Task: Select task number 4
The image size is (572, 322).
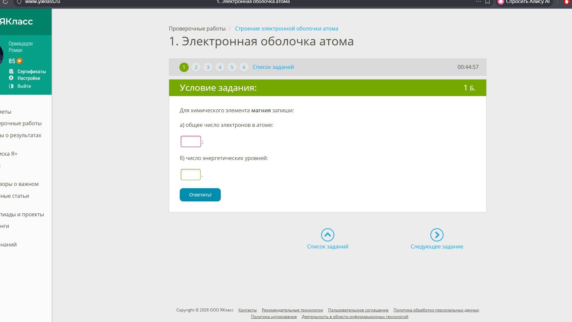Action: (x=220, y=67)
